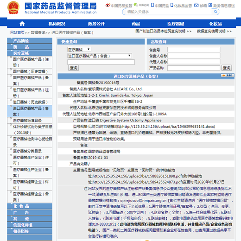This screenshot has width=241, height=241.
Task: Expand the 相关链接 sidebar section
Action: [x=30, y=231]
